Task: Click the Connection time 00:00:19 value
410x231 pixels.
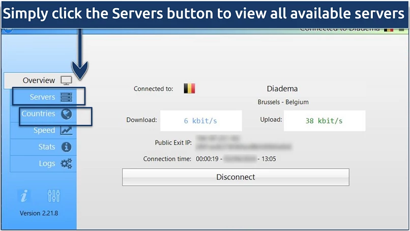Action: point(207,159)
